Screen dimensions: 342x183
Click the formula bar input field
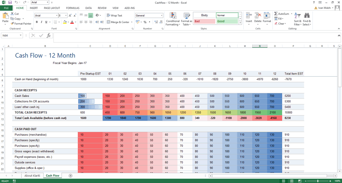pyautogui.click(x=192, y=36)
